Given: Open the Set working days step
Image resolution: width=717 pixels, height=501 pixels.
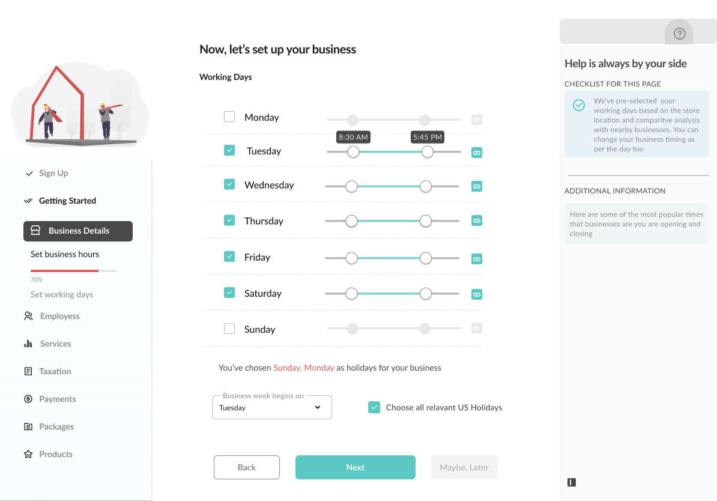Looking at the screenshot, I should coord(62,294).
